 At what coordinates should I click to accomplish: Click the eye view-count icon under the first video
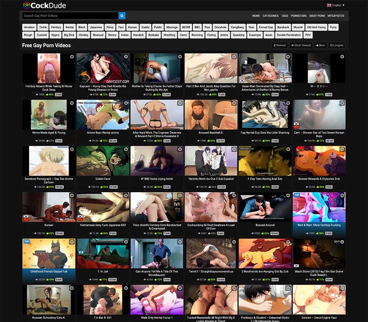click(37, 94)
